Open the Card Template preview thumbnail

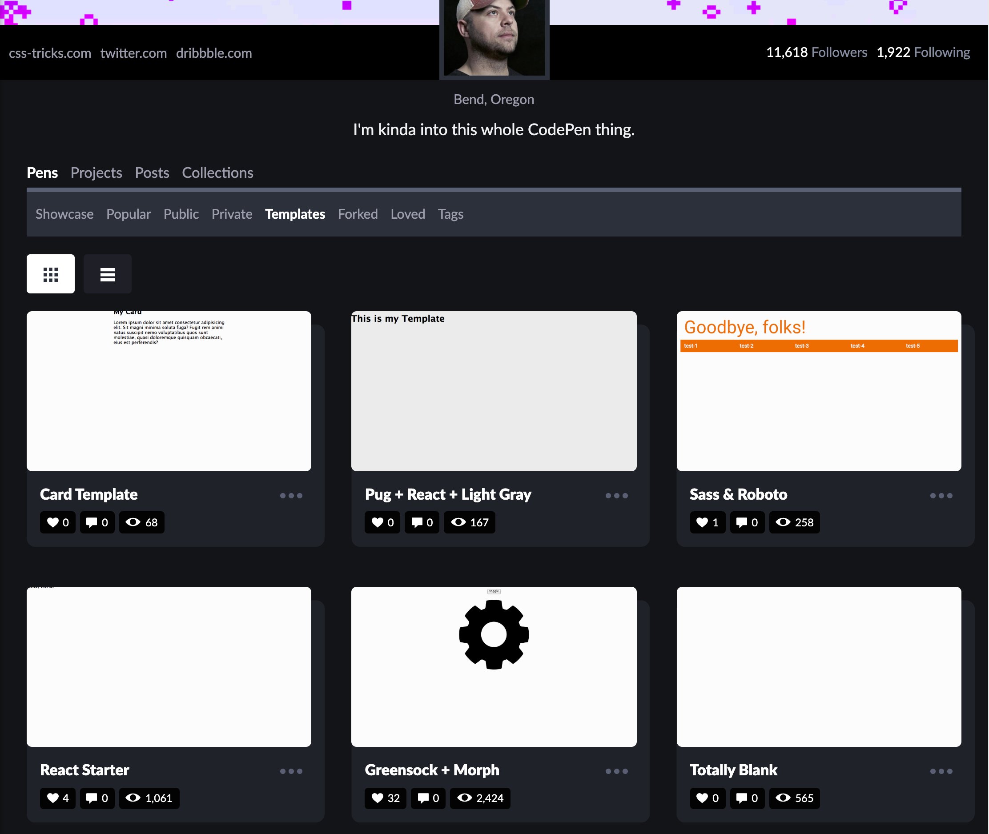(169, 391)
